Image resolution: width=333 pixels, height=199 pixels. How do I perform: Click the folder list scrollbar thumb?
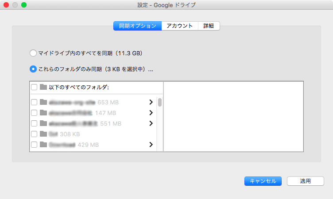point(160,102)
